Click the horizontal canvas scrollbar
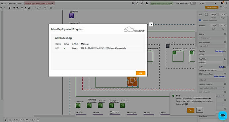 [x=55, y=116]
